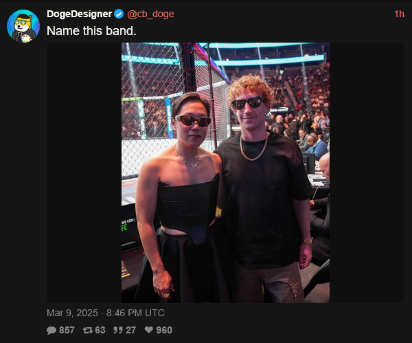View the 63 retweets count
Screen dimensions: 412x343
(x=100, y=330)
